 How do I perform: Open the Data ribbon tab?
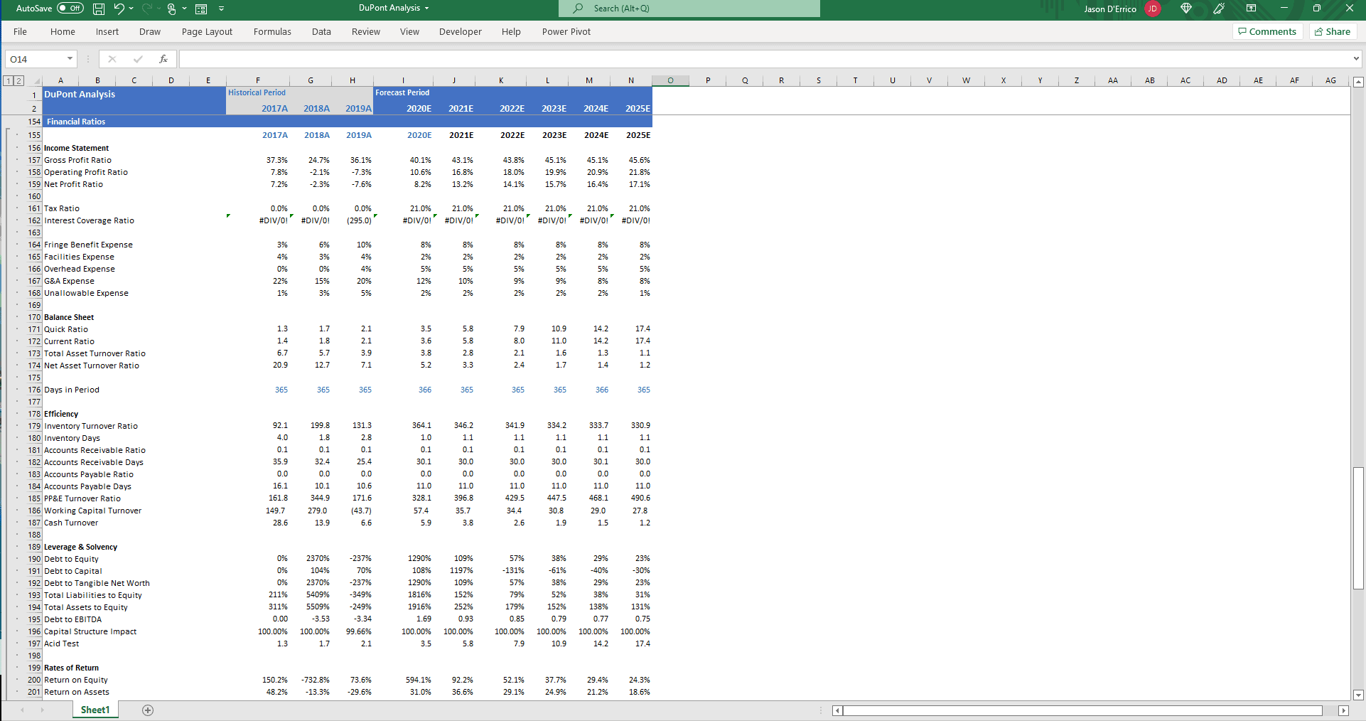321,31
